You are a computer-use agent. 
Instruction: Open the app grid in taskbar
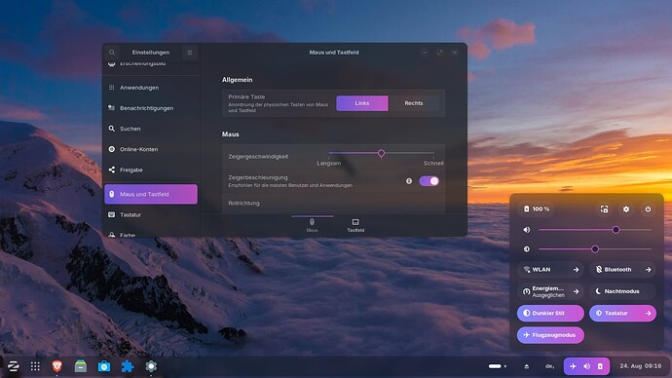pyautogui.click(x=35, y=366)
